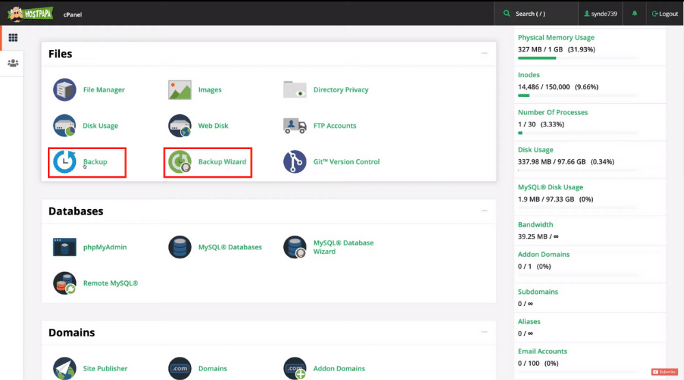Click the Directory Privacy link
684x380 pixels.
click(341, 90)
